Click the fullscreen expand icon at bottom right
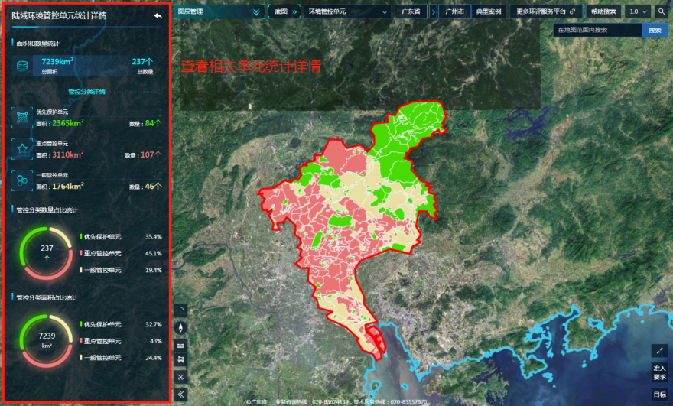 tap(659, 351)
